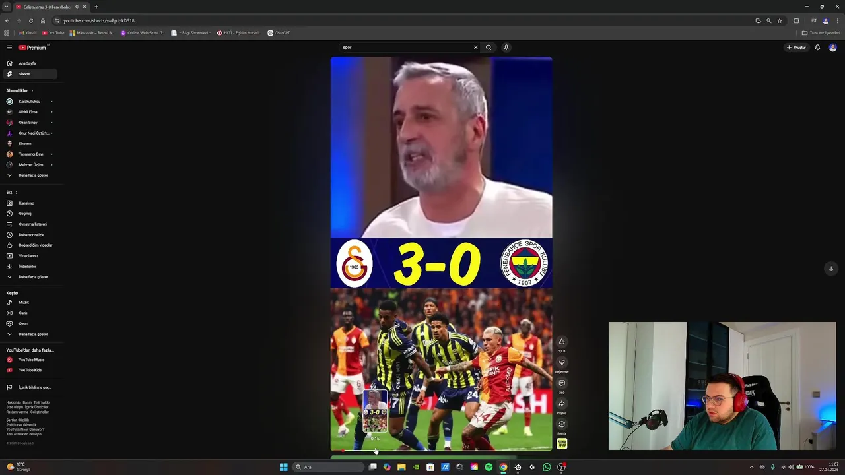The image size is (845, 475).
Task: Open the tab search dropdown
Action: [6, 7]
